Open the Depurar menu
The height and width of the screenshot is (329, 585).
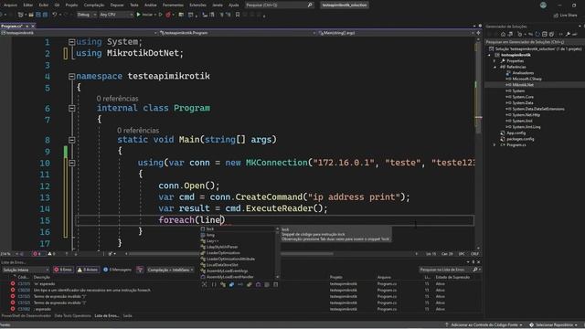[117, 5]
